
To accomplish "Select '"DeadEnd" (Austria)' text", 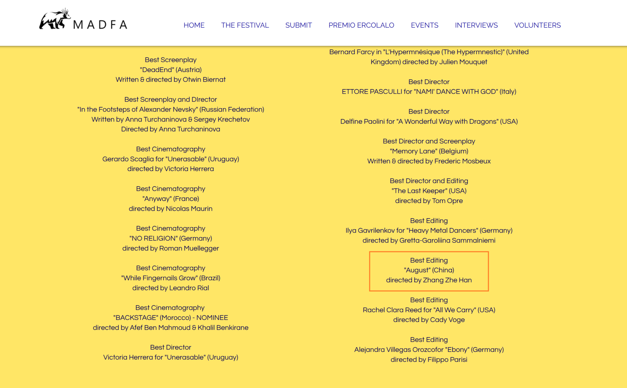I will point(171,70).
